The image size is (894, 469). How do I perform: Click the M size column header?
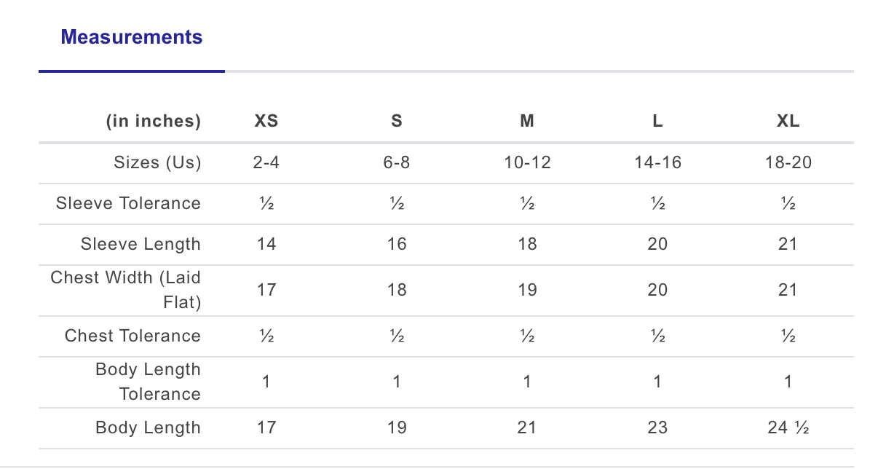527,122
